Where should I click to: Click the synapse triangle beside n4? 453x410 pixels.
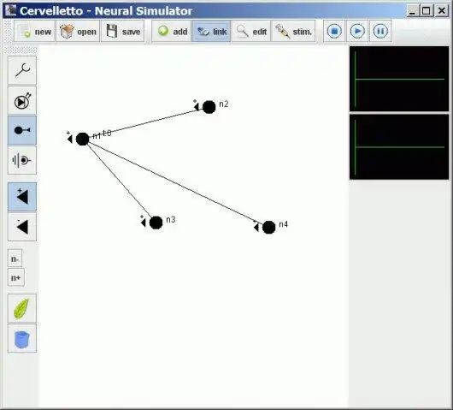[x=256, y=228]
